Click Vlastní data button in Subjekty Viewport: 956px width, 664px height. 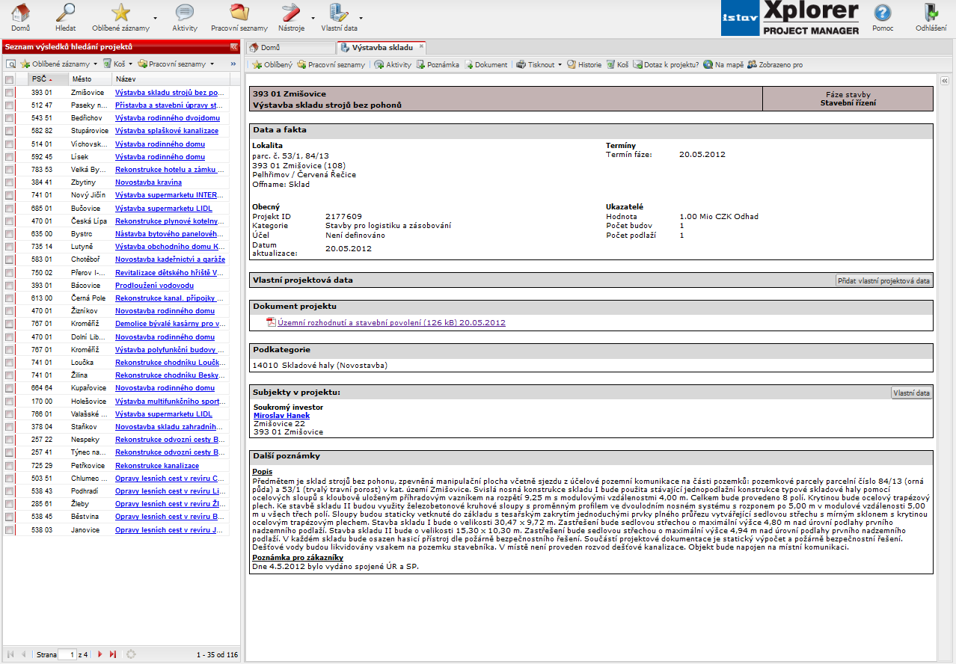point(912,393)
